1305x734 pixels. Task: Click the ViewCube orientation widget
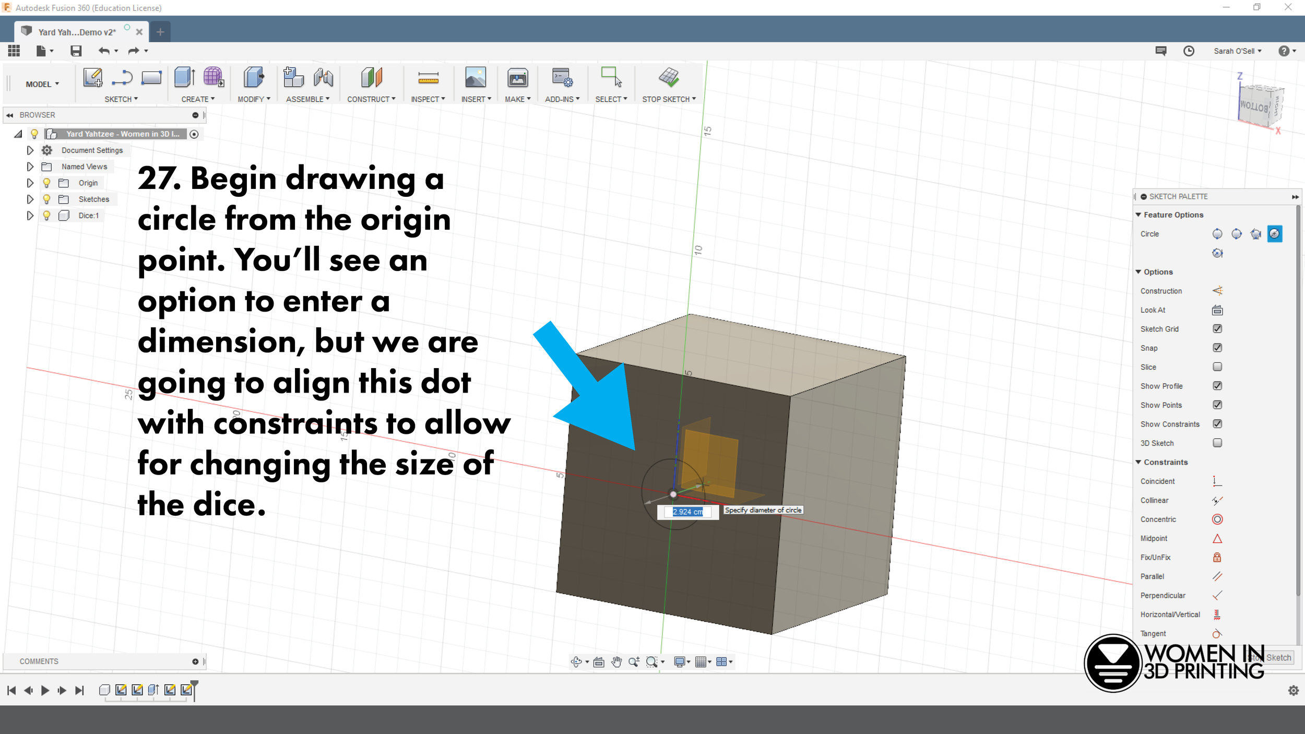[x=1261, y=105]
